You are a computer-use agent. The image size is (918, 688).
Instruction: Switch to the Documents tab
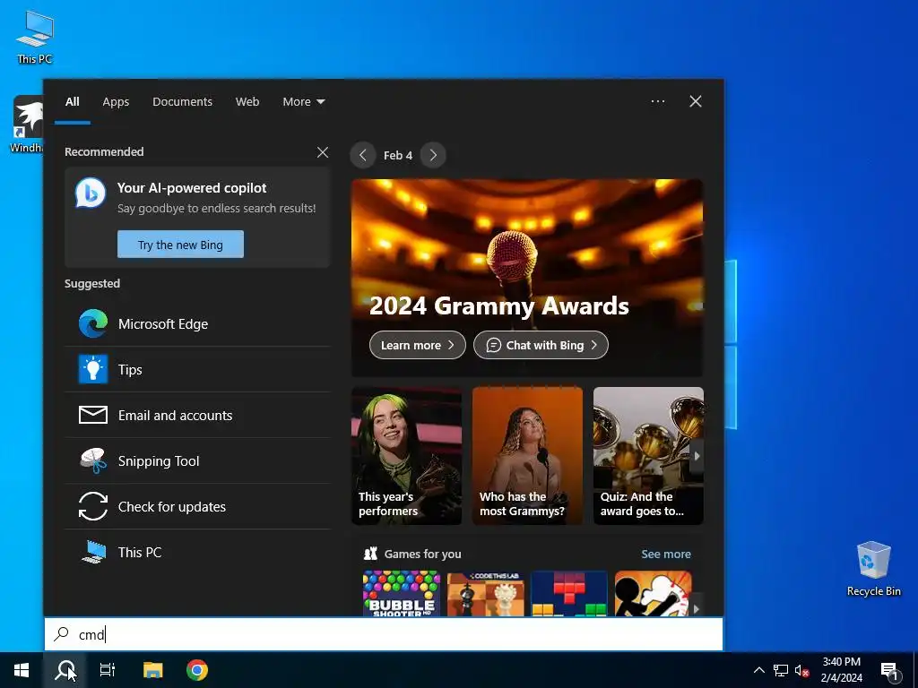182,102
